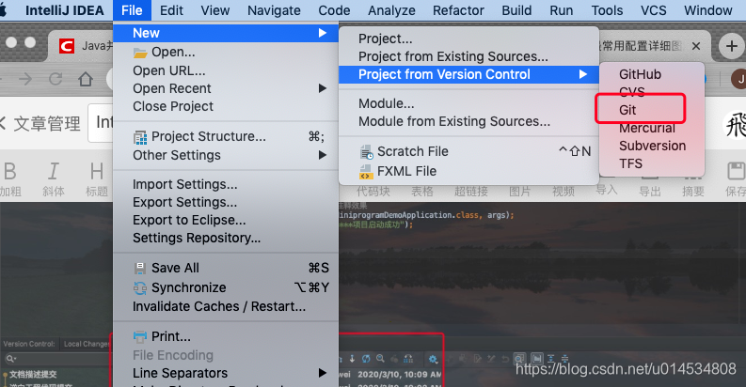Click the Print printer icon

click(x=140, y=336)
